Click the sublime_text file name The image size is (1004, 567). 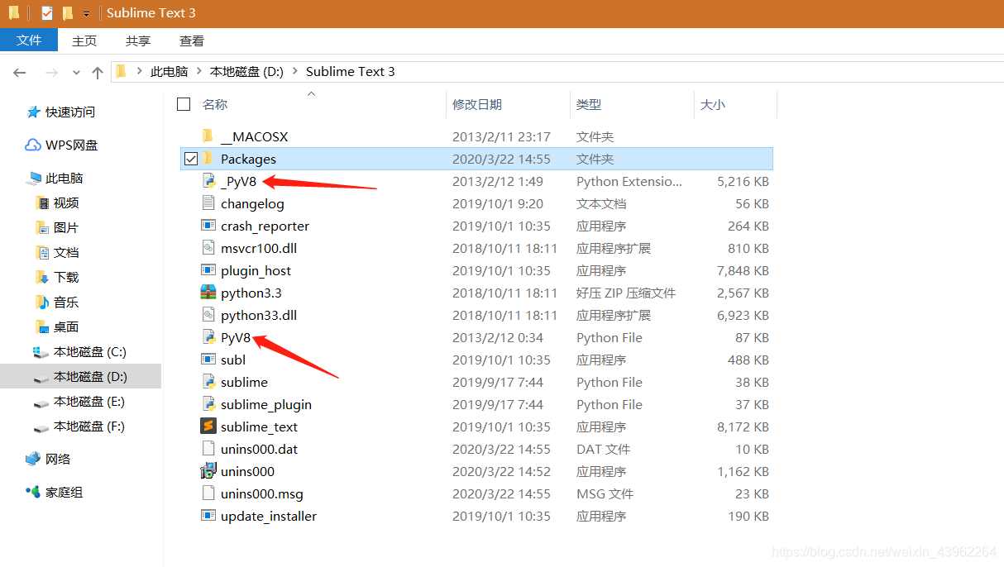259,426
